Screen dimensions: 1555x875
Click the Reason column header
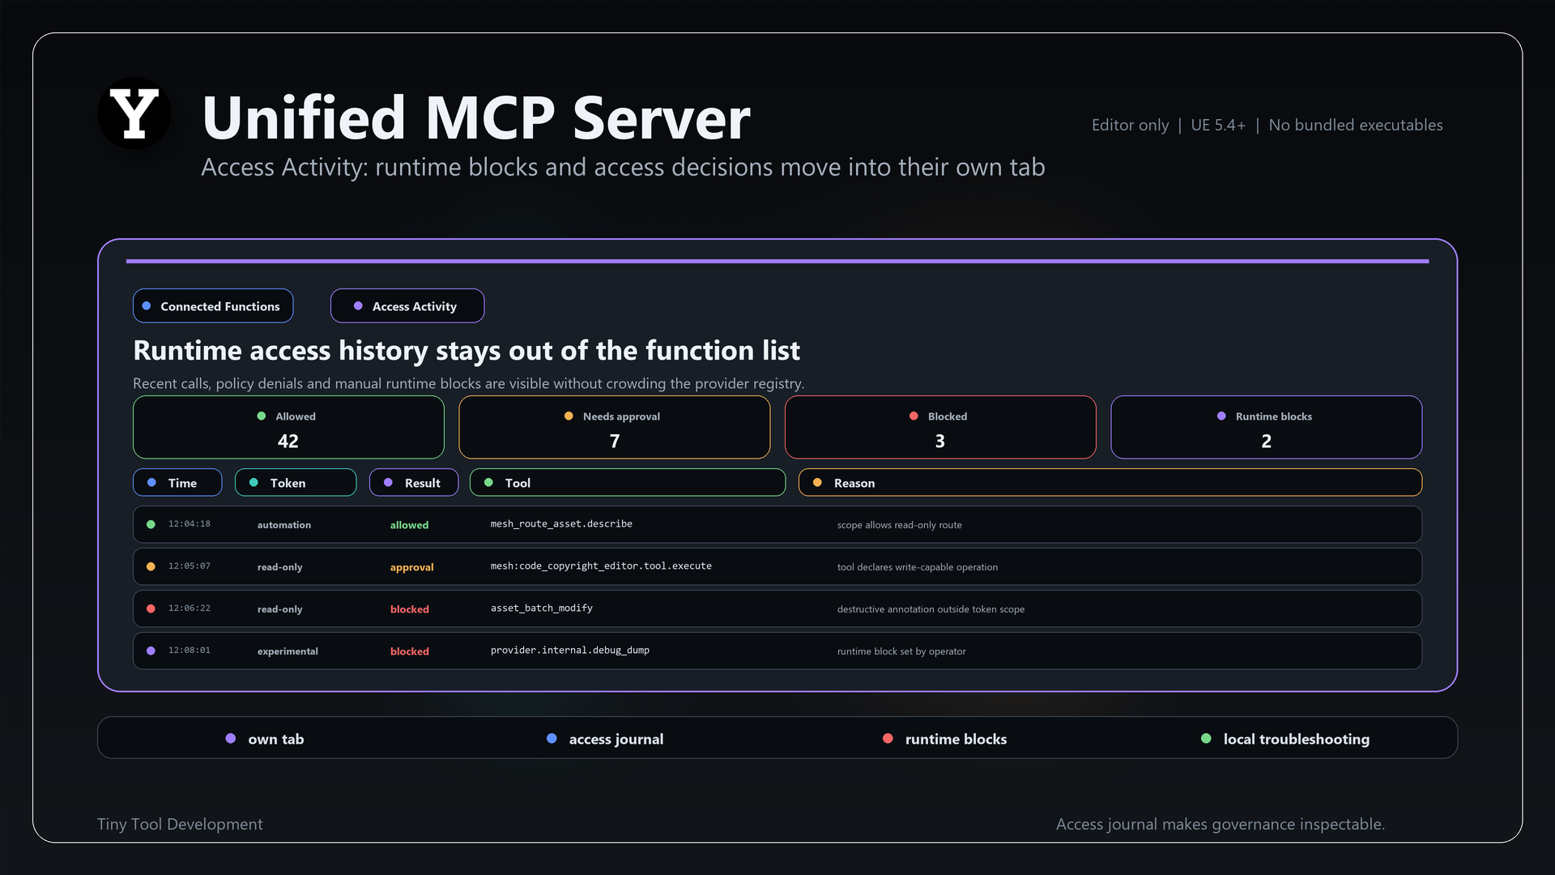(1110, 482)
